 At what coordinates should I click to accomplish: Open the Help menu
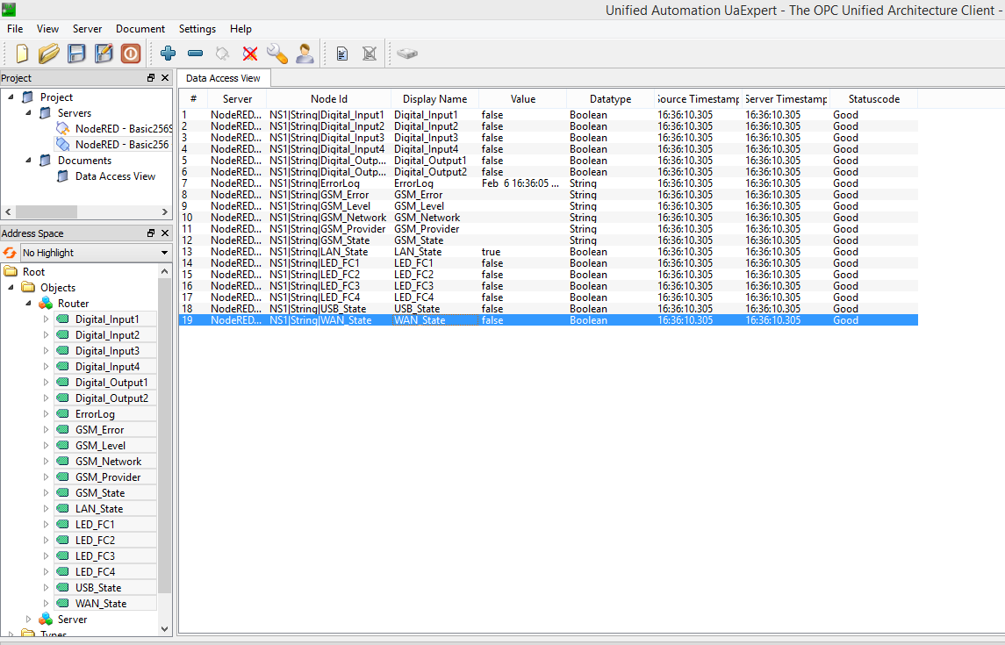(241, 29)
